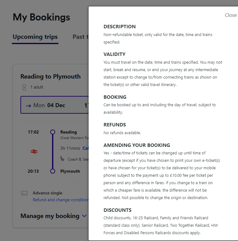Viewport: 238px width, 241px height.
Task: Click the seat icon next to Coach B
Action: pos(63,159)
